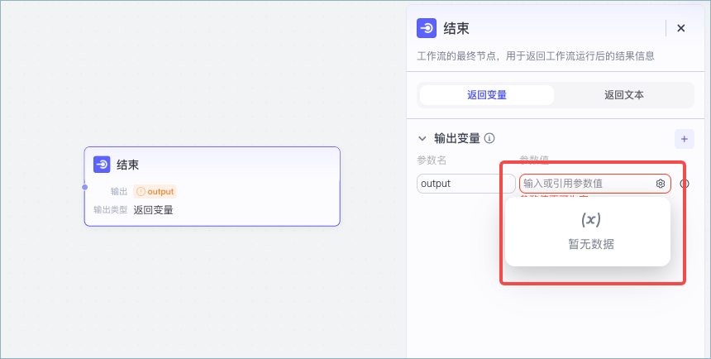The width and height of the screenshot is (711, 359).
Task: Click 返回变量 output type text in node
Action: pyautogui.click(x=154, y=210)
